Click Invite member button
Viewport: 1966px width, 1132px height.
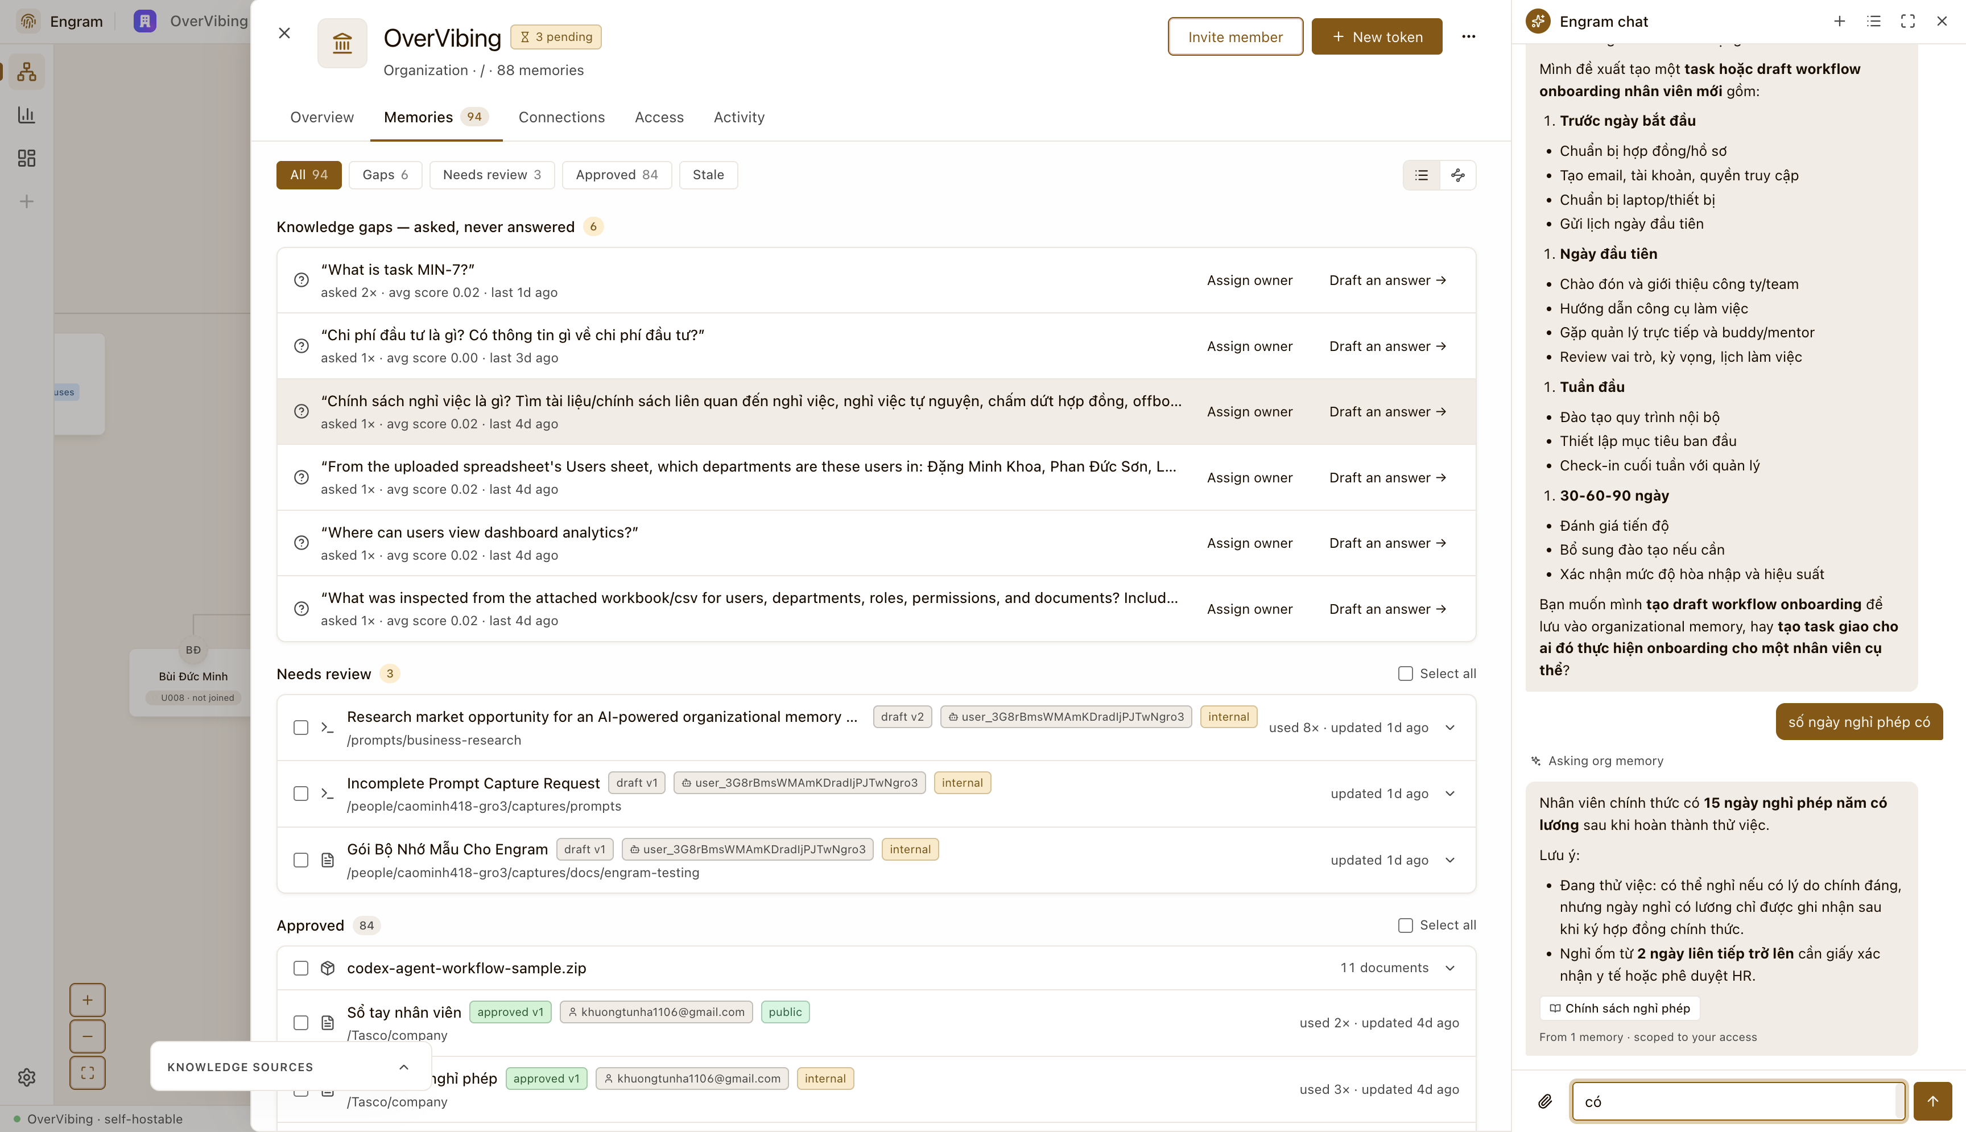pos(1235,36)
